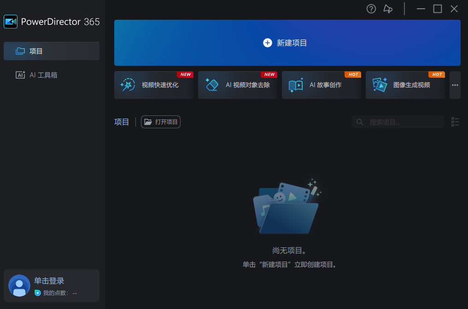Expand more tools with the ellipsis button
The height and width of the screenshot is (309, 468).
[455, 85]
